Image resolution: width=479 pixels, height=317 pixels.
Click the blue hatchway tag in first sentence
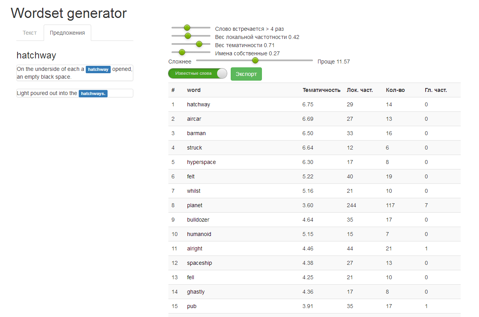(98, 69)
